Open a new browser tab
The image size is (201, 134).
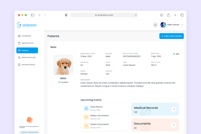175,15
